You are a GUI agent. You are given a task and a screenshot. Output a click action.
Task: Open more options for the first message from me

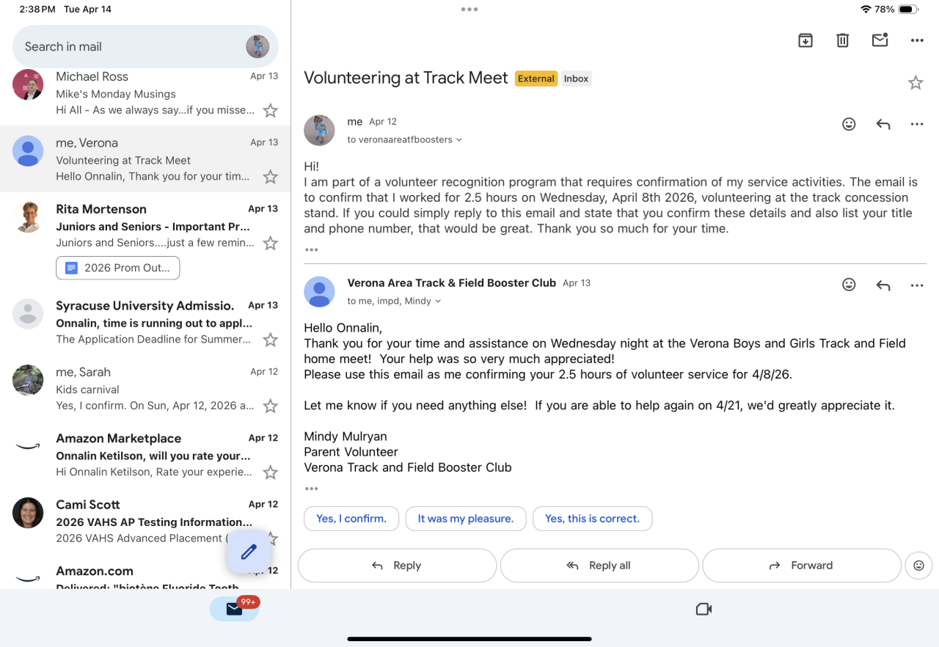917,125
